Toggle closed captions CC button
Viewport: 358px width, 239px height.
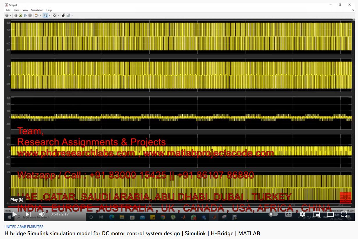(x=288, y=214)
